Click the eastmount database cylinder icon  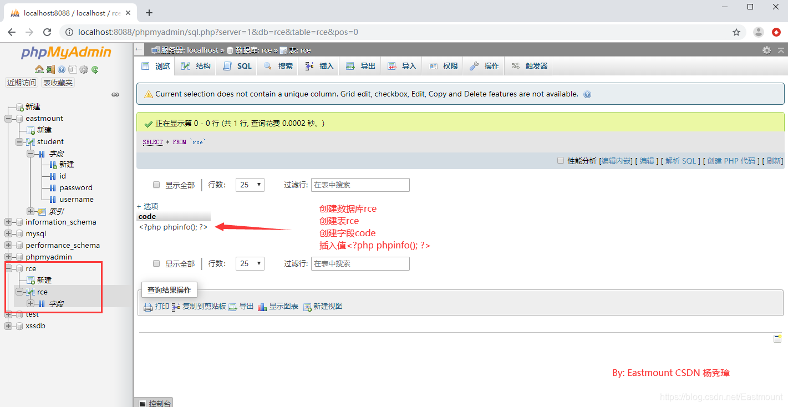19,118
